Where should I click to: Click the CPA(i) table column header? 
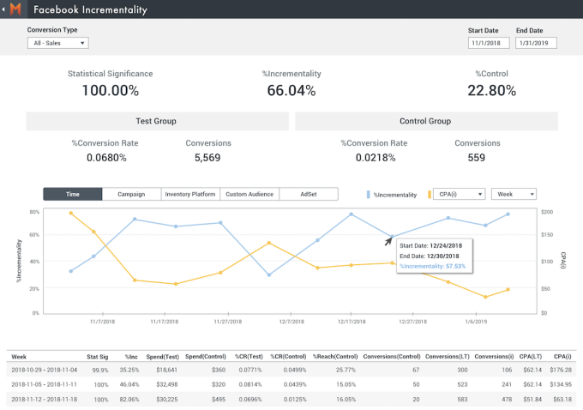click(x=562, y=355)
